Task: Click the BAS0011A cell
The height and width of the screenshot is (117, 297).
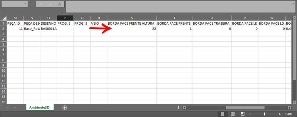Action: [x=49, y=29]
